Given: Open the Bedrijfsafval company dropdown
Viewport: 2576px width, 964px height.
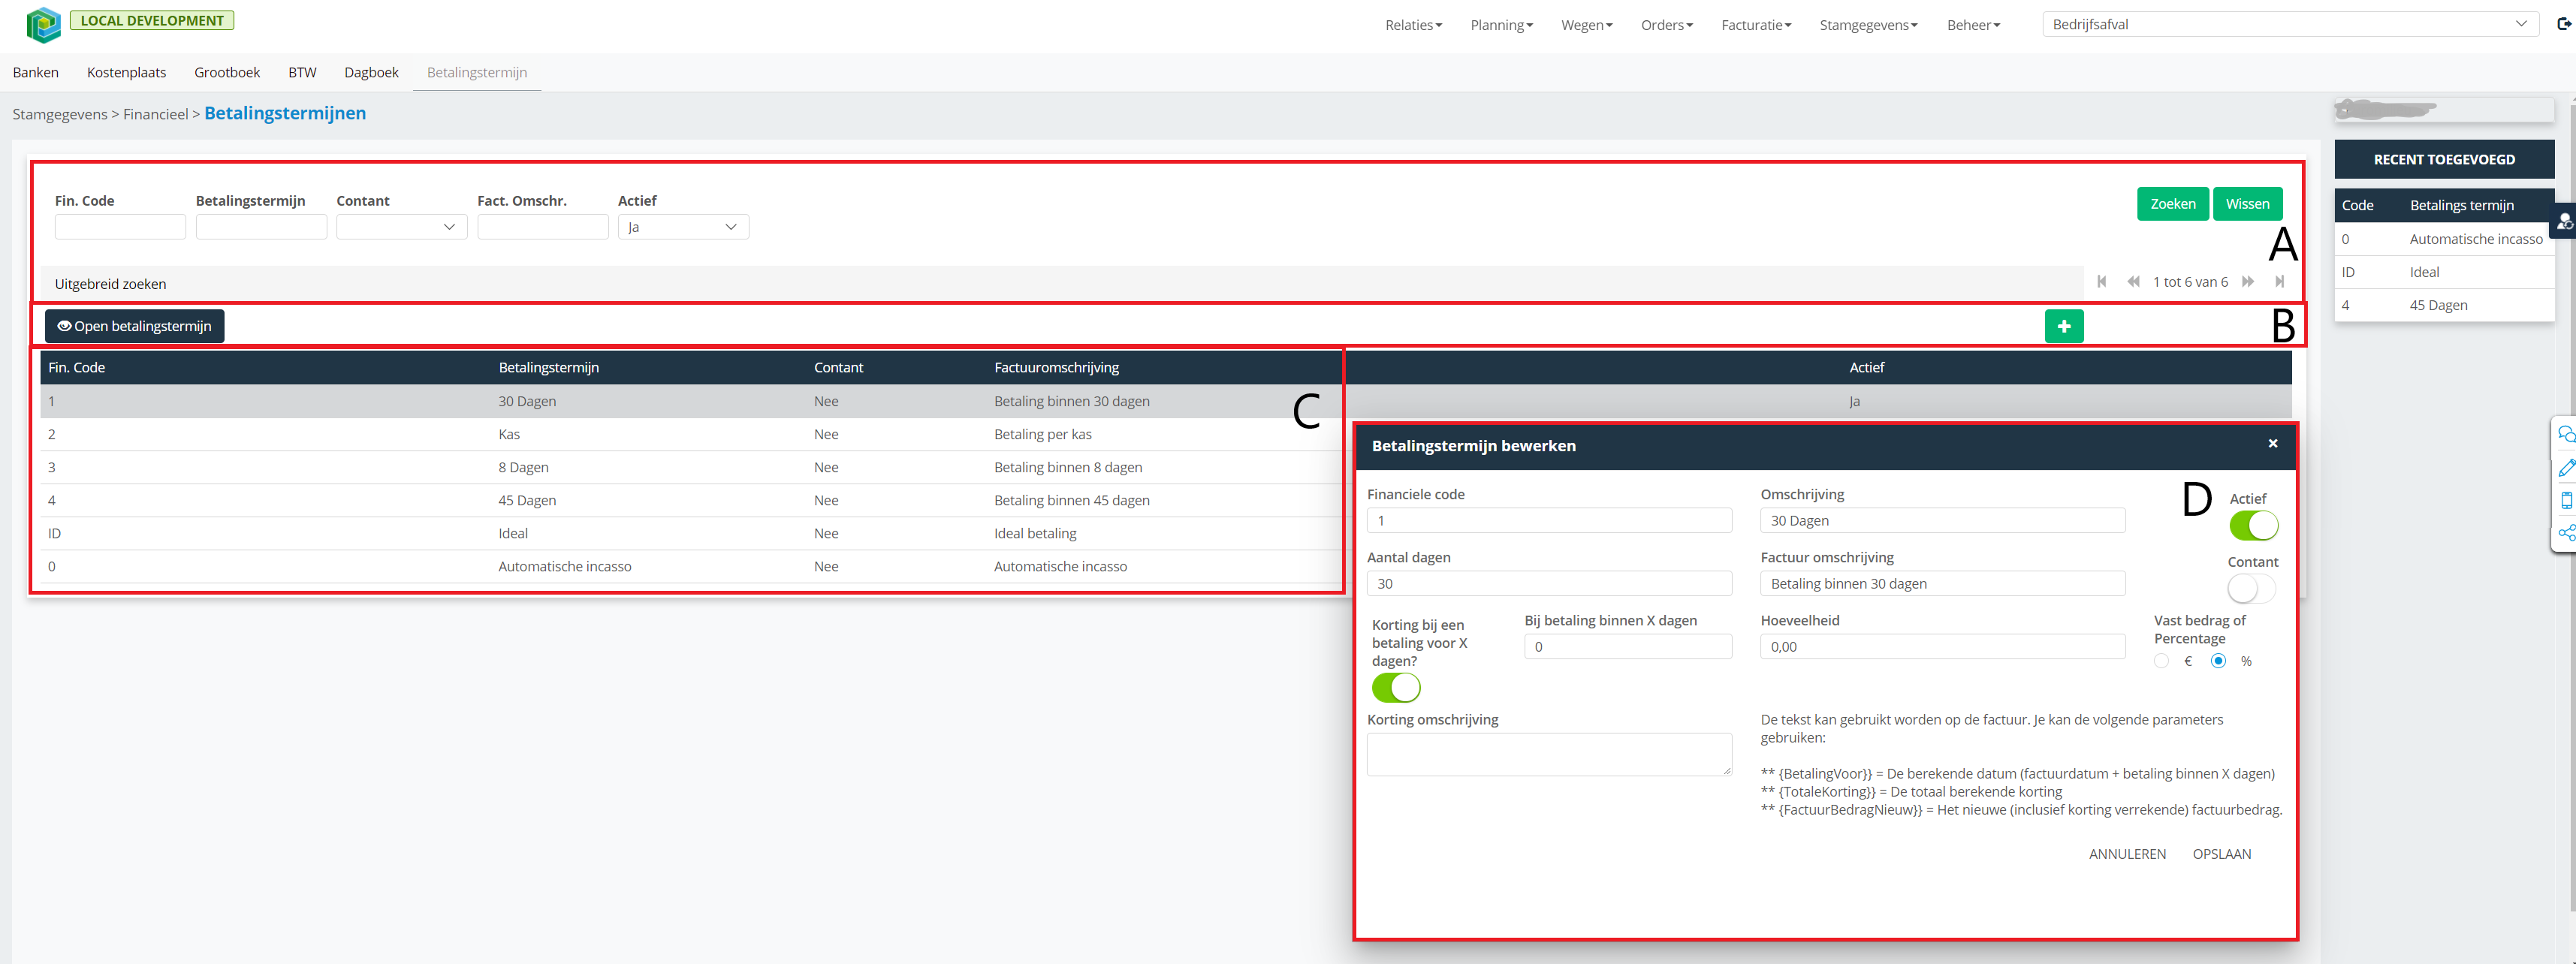Looking at the screenshot, I should click(2290, 24).
